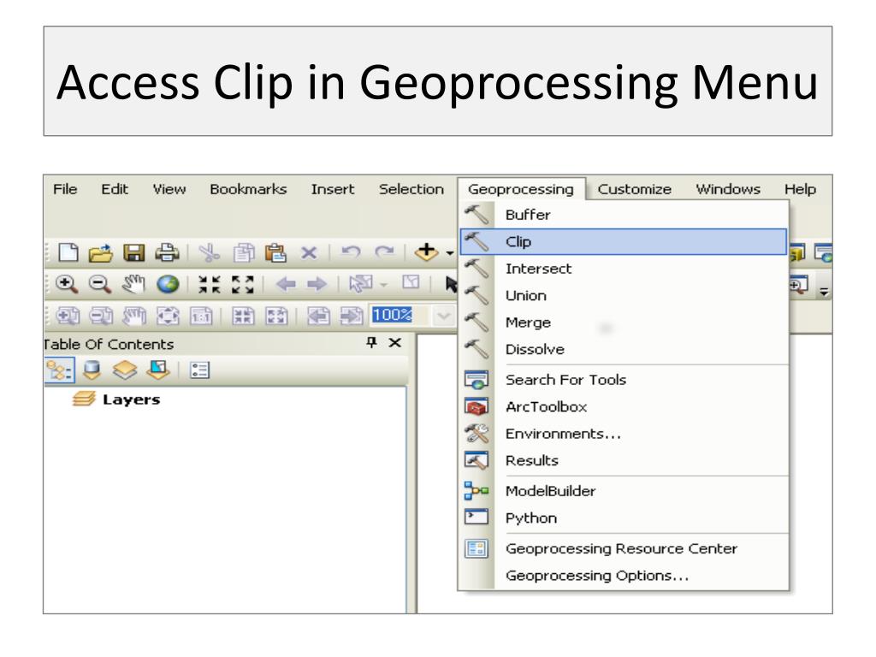Screen dimensions: 876x657
Task: Click the 100% zoom percentage field
Action: tap(399, 316)
